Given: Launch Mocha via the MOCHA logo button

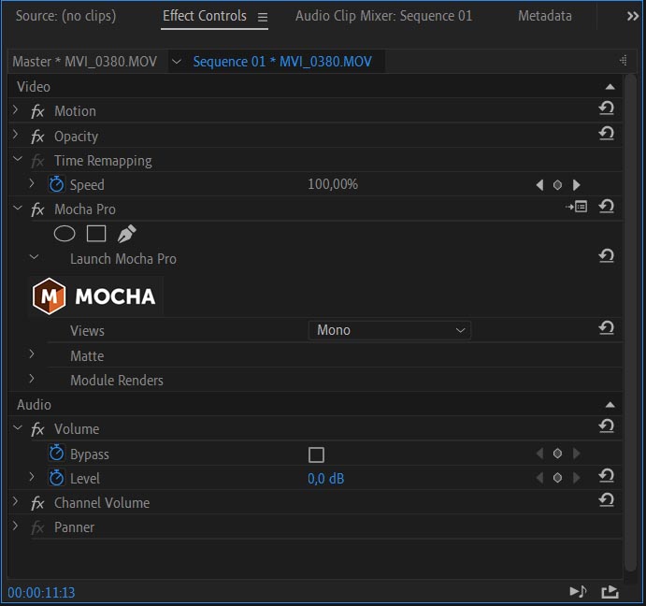Looking at the screenshot, I should [x=95, y=296].
